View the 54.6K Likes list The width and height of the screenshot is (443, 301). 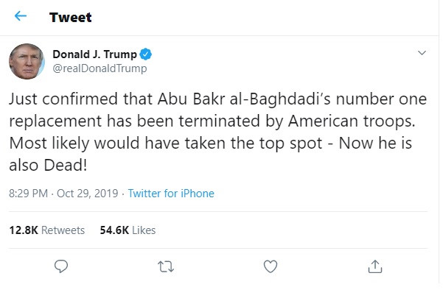[128, 230]
